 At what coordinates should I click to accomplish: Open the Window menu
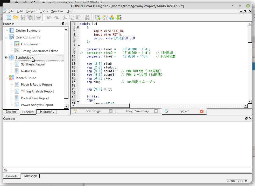point(57,11)
